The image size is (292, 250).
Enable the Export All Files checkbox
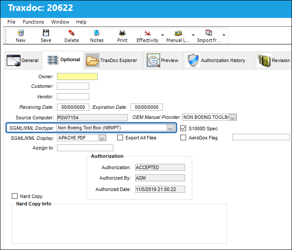point(120,138)
